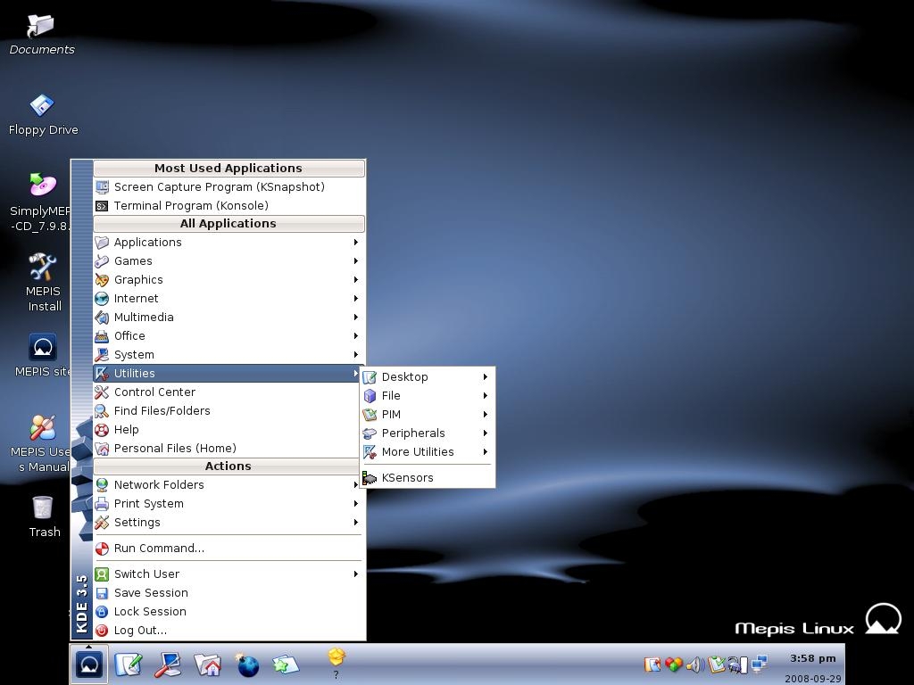Image resolution: width=914 pixels, height=685 pixels.
Task: Expand the Internet category in menu
Action: (x=136, y=299)
